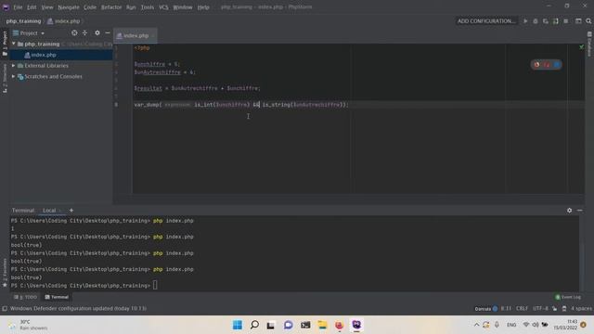
Task: Open Firefox preview icon in editor
Action: click(536, 65)
